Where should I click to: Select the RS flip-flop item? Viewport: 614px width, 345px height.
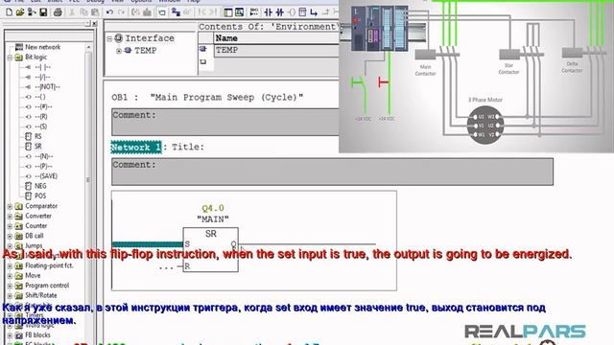(x=38, y=136)
